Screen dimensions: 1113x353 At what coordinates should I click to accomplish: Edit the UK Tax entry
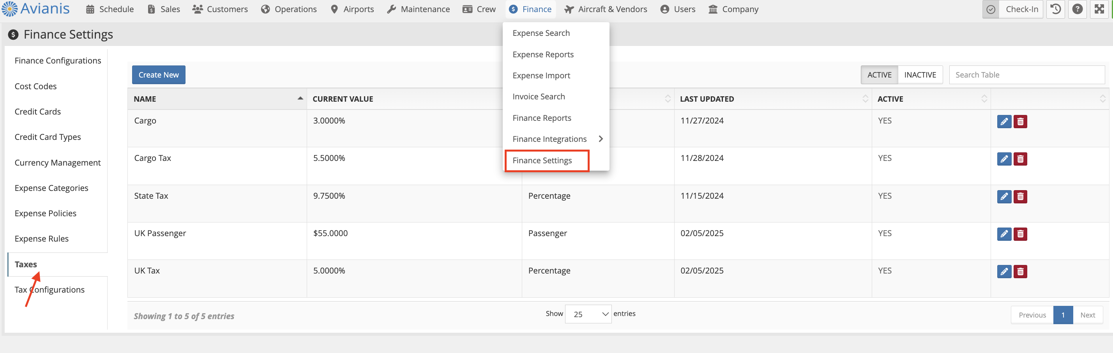1004,272
